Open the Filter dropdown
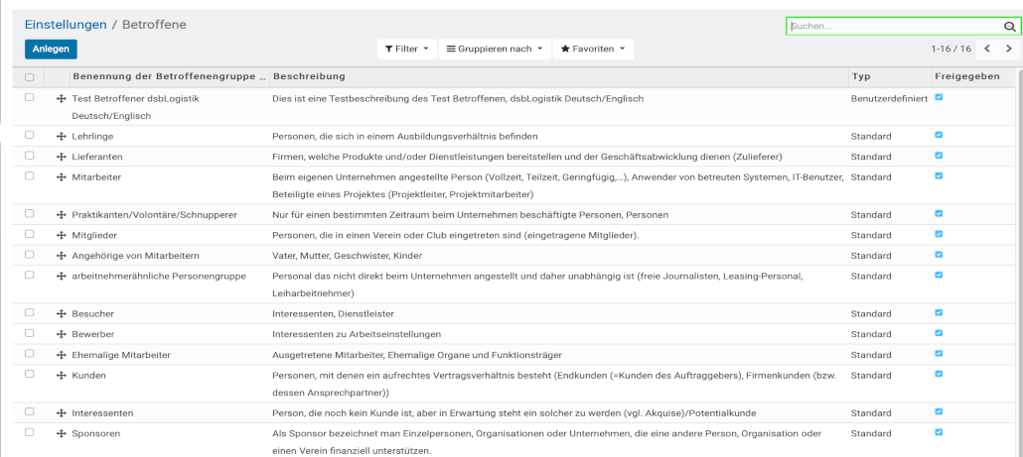1023x457 pixels. [x=407, y=49]
